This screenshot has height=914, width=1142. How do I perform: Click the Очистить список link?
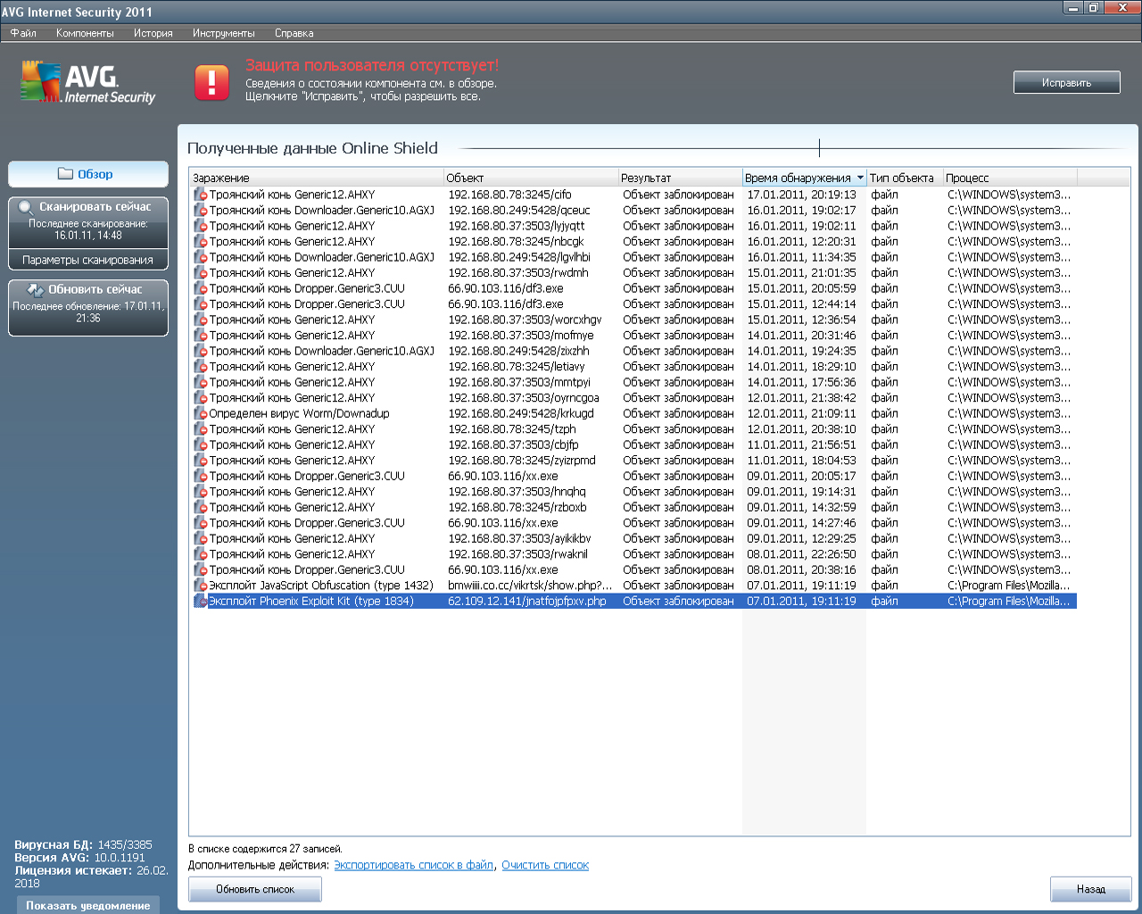tap(545, 865)
